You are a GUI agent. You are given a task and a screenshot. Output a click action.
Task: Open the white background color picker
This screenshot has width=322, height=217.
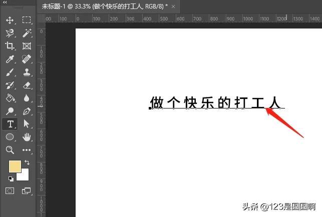[24, 176]
